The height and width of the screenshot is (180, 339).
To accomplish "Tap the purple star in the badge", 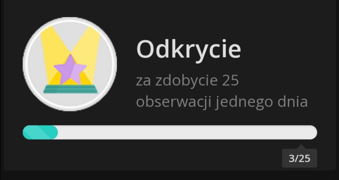I will click(x=70, y=70).
